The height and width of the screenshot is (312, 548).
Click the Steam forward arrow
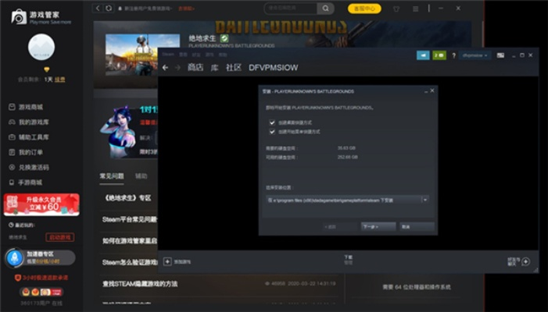pos(177,68)
